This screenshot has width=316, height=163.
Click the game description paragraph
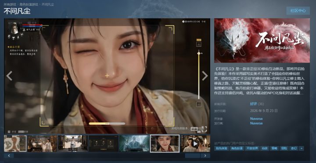point(259,81)
